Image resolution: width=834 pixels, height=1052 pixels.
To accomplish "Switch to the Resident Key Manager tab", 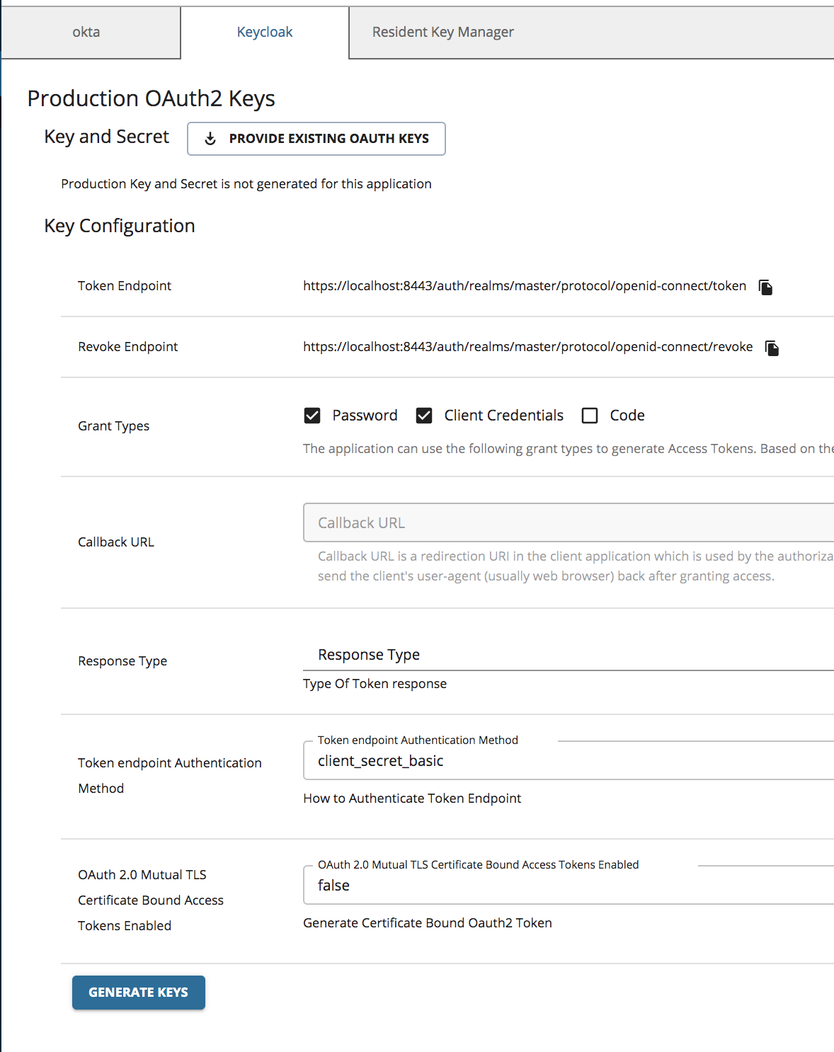I will [442, 32].
